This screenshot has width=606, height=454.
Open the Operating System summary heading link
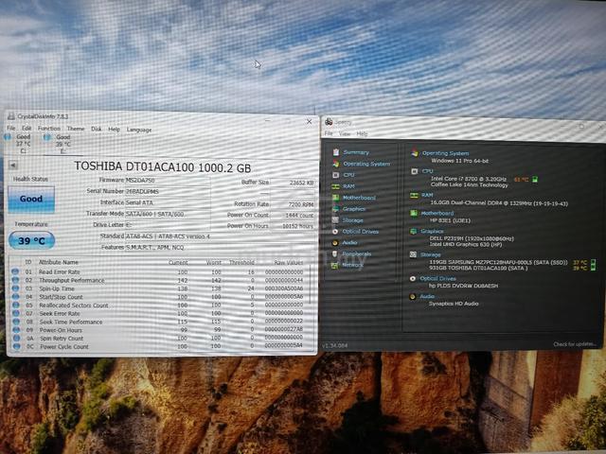(445, 153)
